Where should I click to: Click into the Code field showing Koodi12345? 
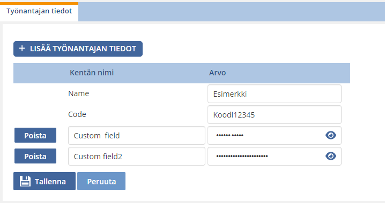[x=275, y=115]
